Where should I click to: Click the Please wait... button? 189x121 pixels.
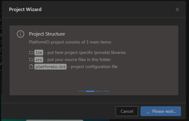click(x=161, y=111)
